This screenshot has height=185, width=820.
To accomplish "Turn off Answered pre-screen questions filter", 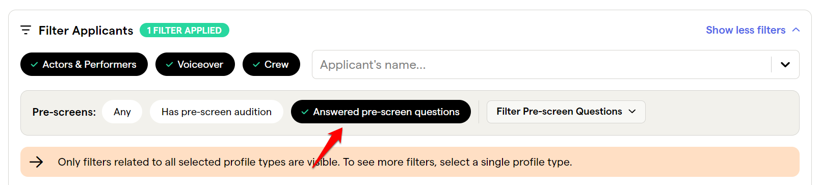I will coord(381,112).
